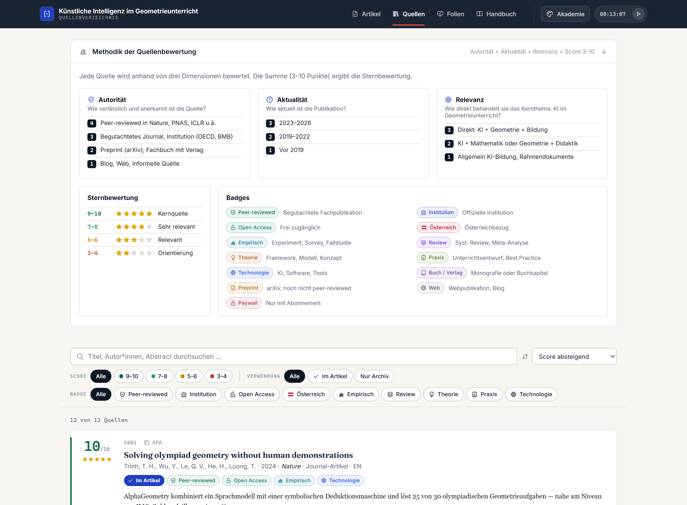Filter sources by score 5–6
687x505 pixels.
pos(189,376)
